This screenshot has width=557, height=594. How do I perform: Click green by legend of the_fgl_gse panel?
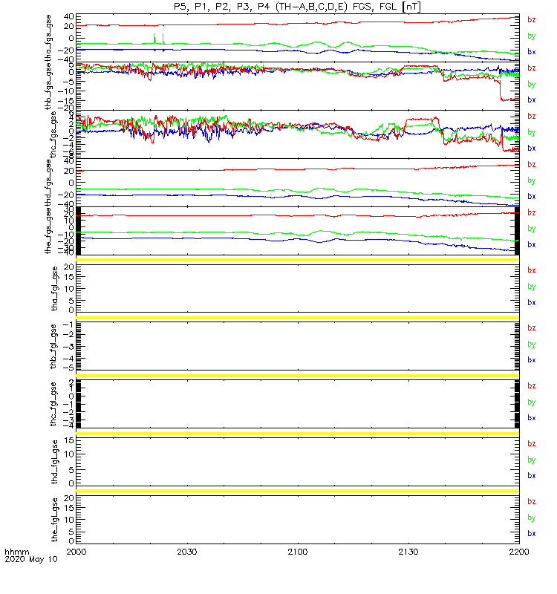[532, 518]
